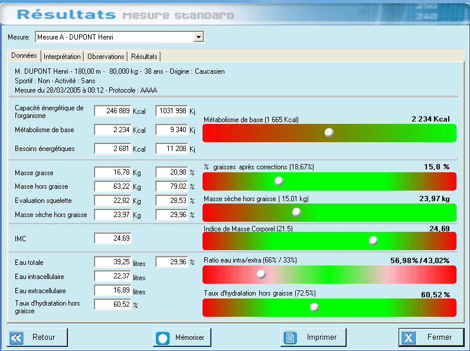
Task: Click the Indice de Masse Corporel gauge marker
Action: (373, 240)
